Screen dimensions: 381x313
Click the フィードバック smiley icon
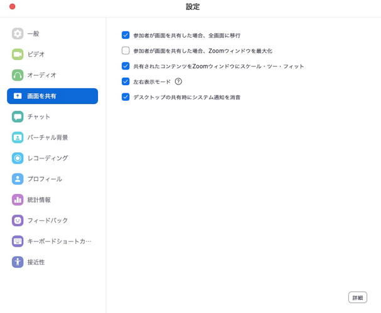[x=18, y=220]
